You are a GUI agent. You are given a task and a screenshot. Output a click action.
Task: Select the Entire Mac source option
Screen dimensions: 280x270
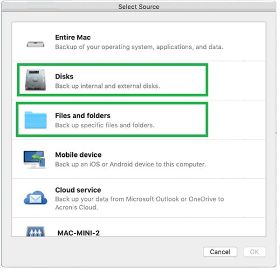pos(139,41)
